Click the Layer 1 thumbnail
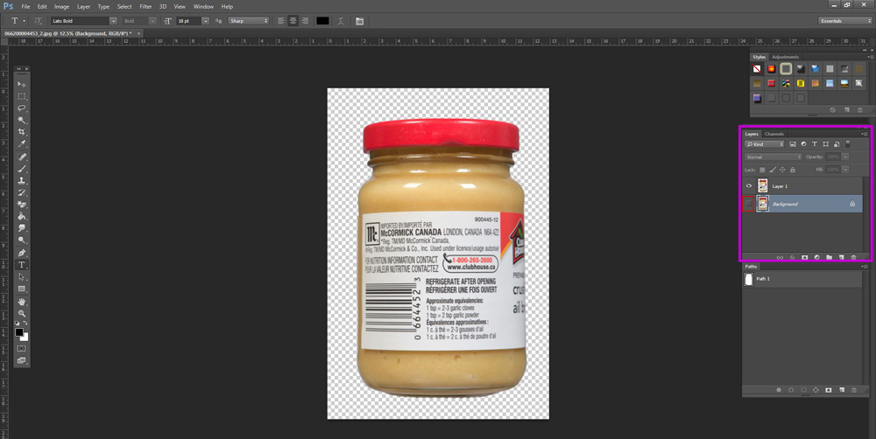Screen dimensions: 876x439 [x=763, y=186]
